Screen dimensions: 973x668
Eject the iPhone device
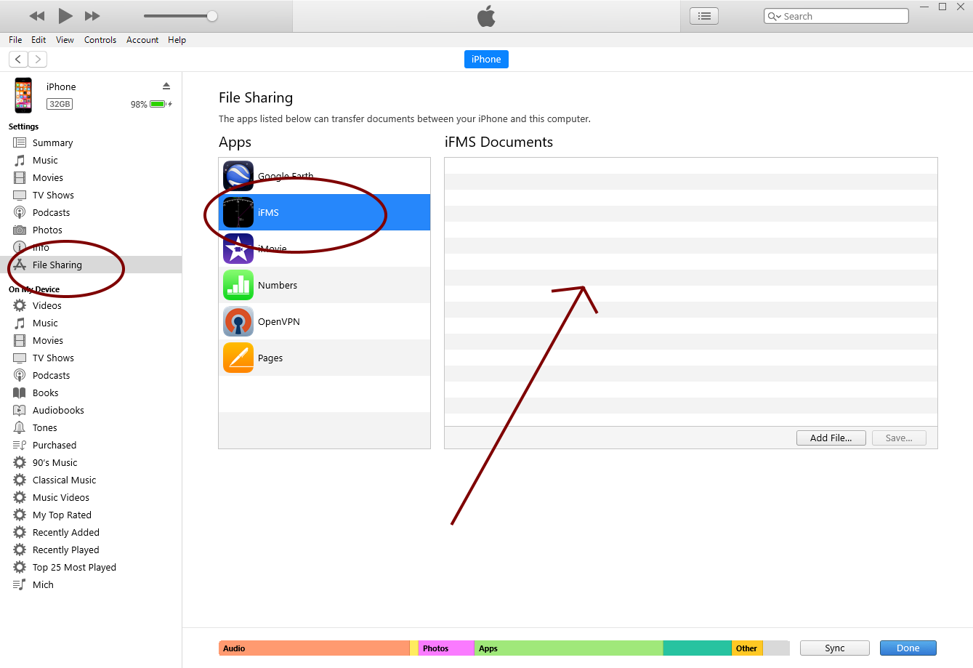point(166,86)
